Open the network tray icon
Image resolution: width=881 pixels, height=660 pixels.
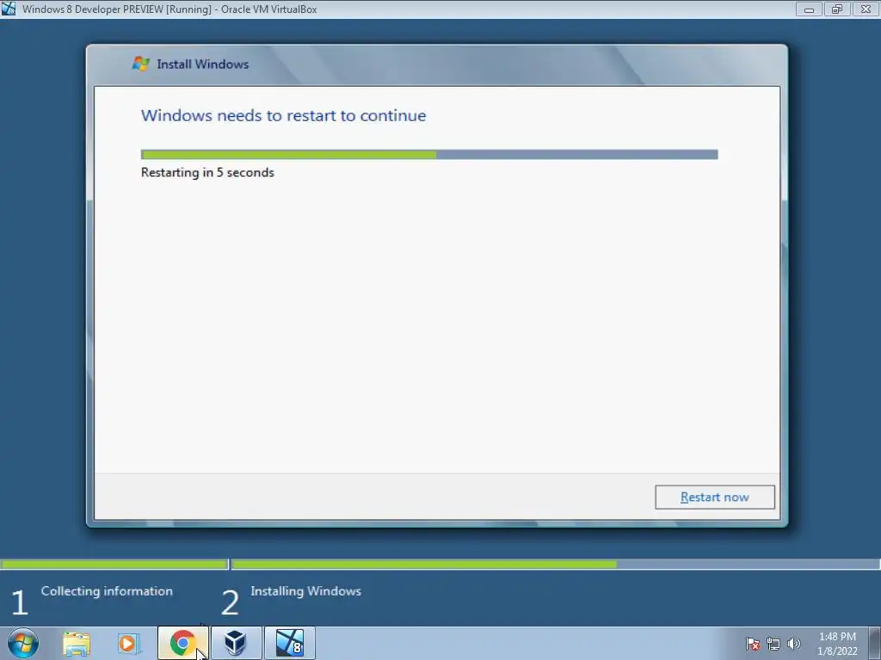[773, 644]
